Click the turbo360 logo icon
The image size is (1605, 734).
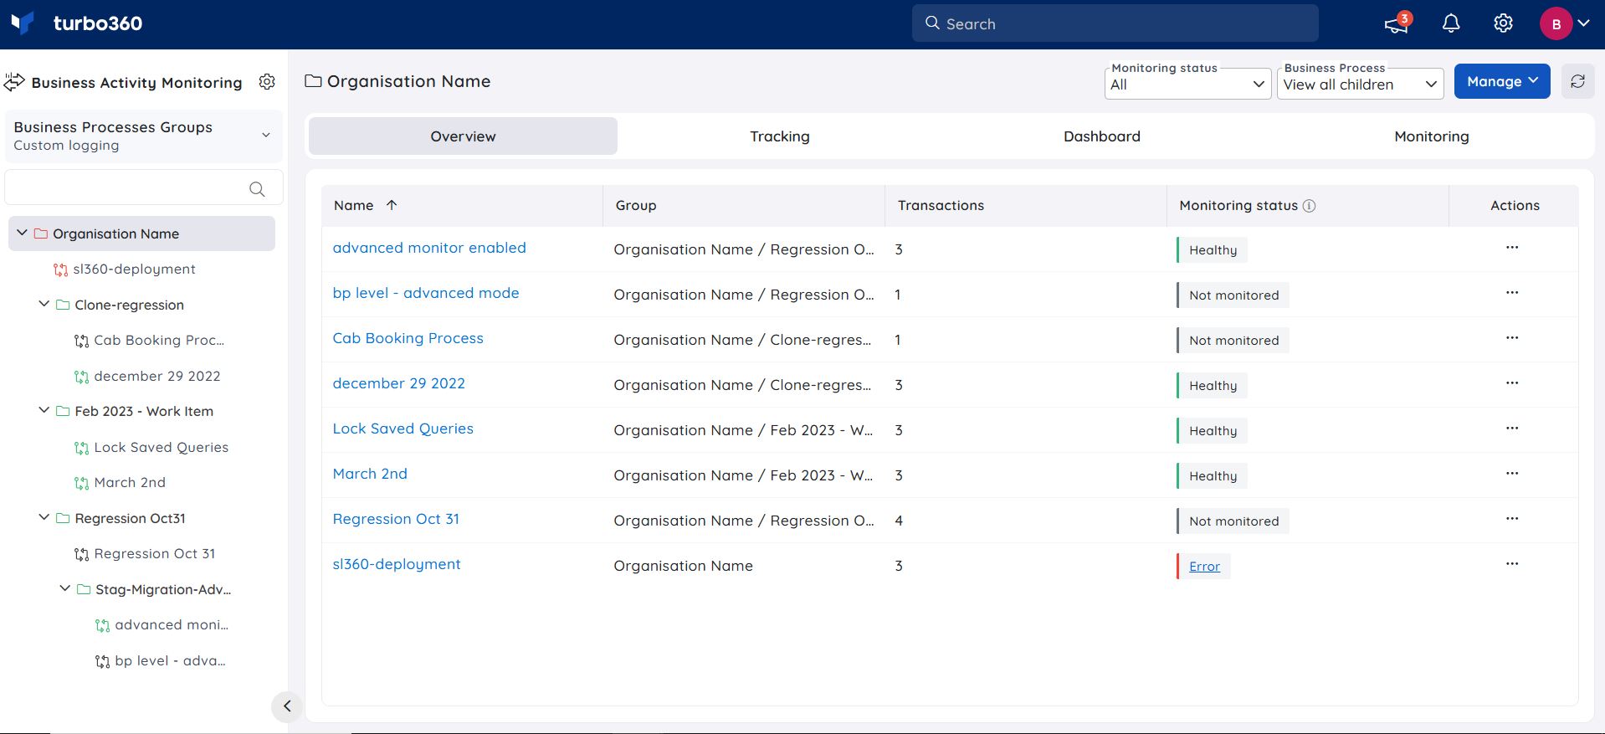click(x=23, y=23)
